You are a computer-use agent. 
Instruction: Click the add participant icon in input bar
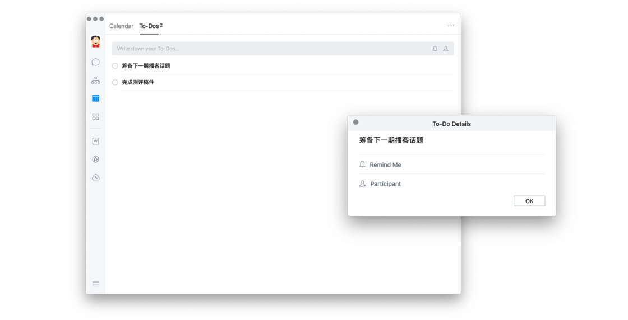446,49
